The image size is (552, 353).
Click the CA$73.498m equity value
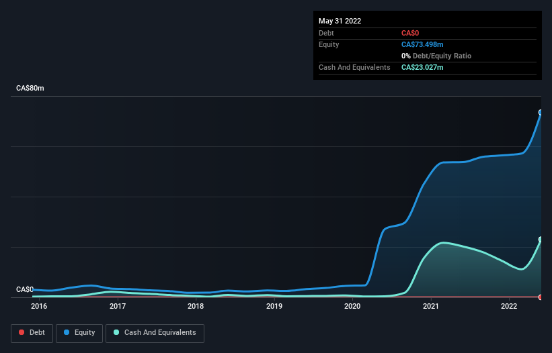click(422, 44)
